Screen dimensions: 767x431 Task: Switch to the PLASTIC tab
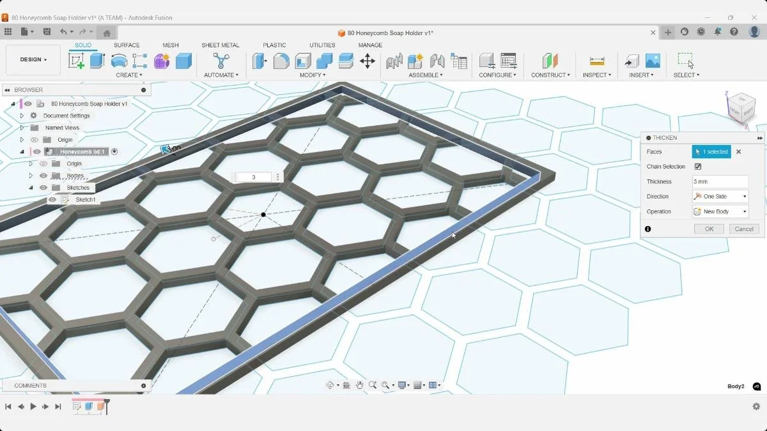274,45
